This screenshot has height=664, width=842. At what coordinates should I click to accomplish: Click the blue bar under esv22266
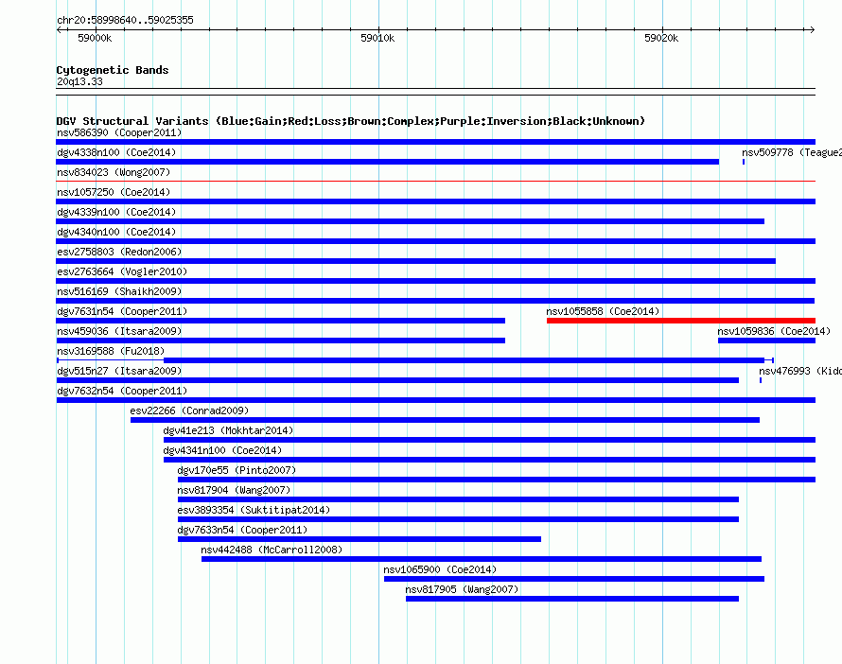tap(446, 420)
